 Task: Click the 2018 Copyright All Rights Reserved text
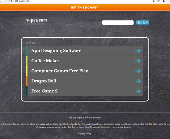click(x=85, y=118)
